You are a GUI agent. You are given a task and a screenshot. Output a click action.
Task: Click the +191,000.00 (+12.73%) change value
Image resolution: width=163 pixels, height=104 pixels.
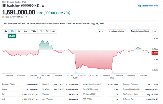click(x=53, y=13)
